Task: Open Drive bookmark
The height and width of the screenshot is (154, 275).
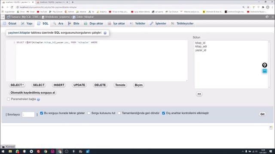Action: [21, 12]
